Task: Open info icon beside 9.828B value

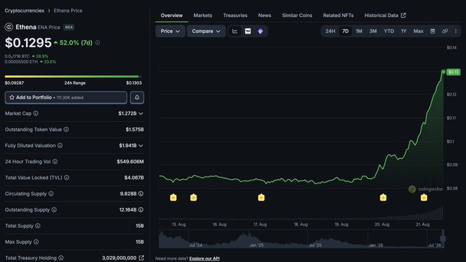Action: (141, 194)
